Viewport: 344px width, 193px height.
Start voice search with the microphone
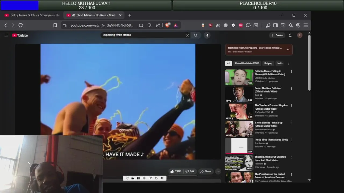click(207, 35)
